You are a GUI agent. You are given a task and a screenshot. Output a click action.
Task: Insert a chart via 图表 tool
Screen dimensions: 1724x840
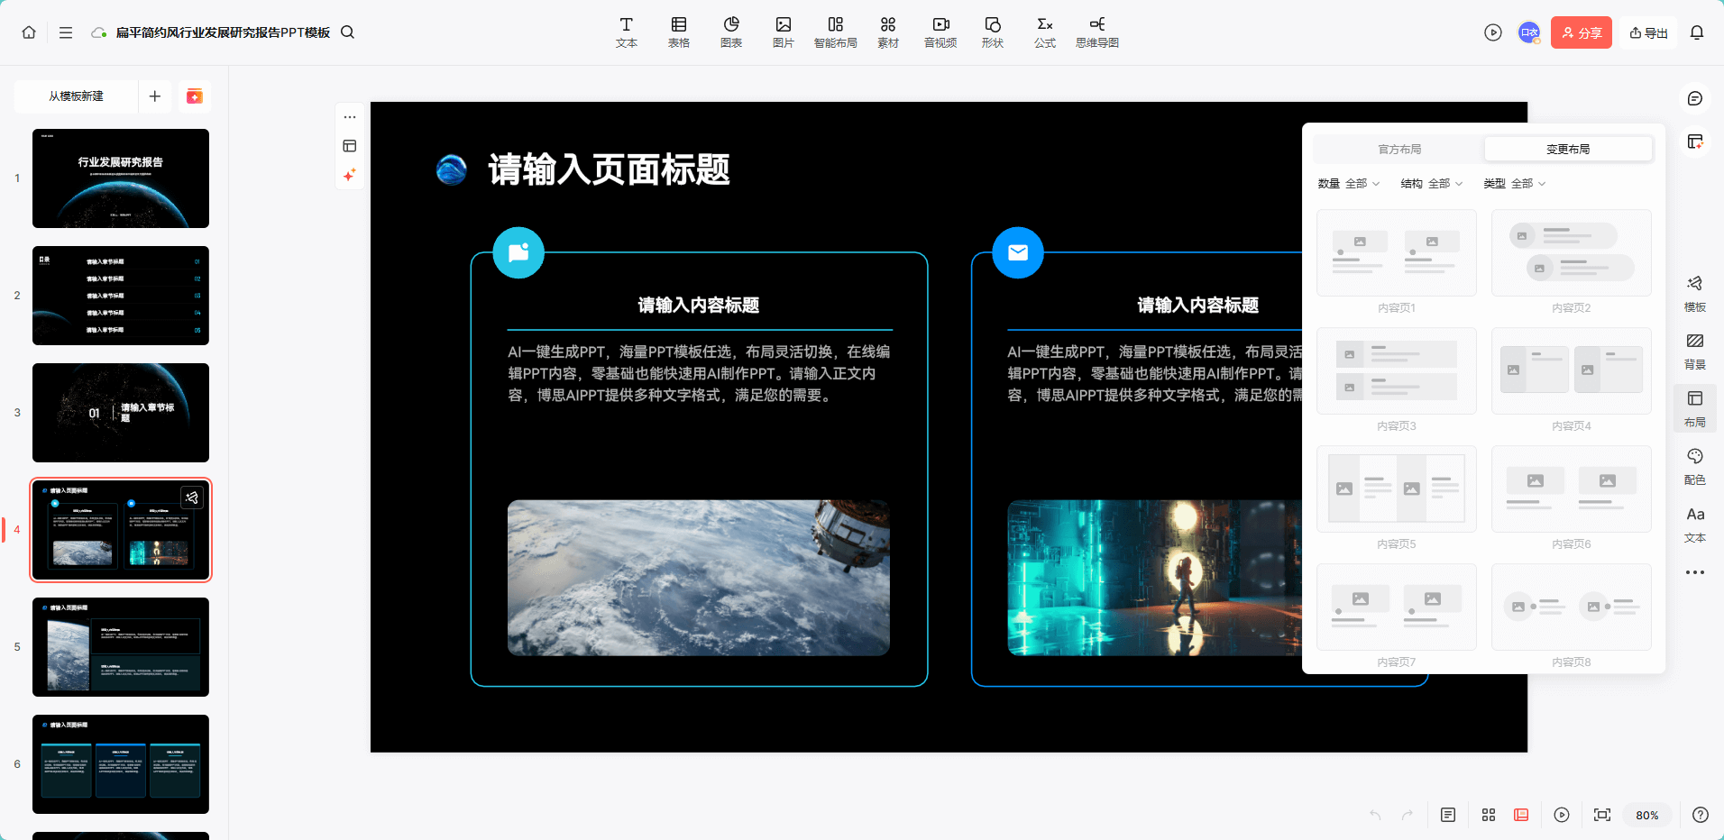(x=731, y=32)
